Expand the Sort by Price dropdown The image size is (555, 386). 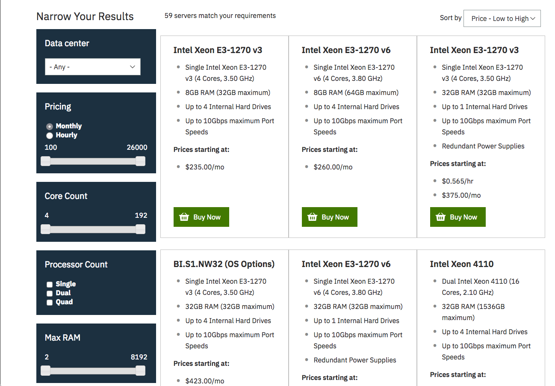tap(502, 18)
